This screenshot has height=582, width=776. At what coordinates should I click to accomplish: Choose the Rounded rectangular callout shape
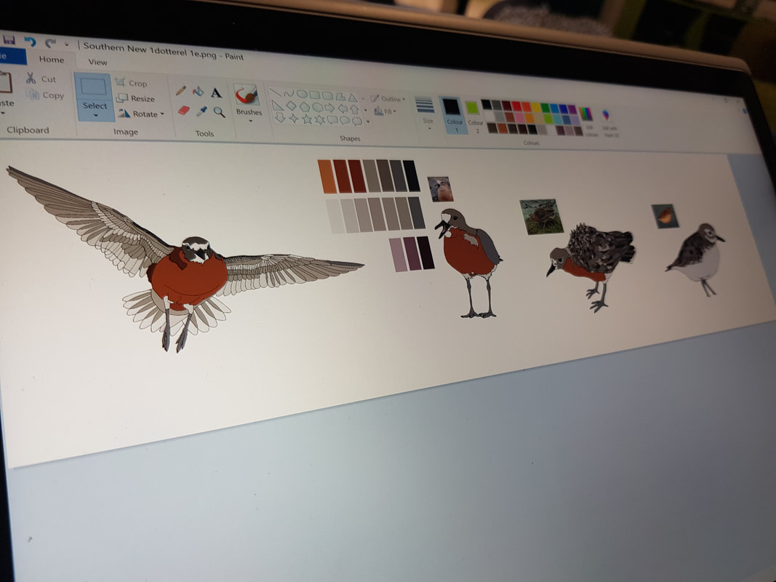[332, 120]
